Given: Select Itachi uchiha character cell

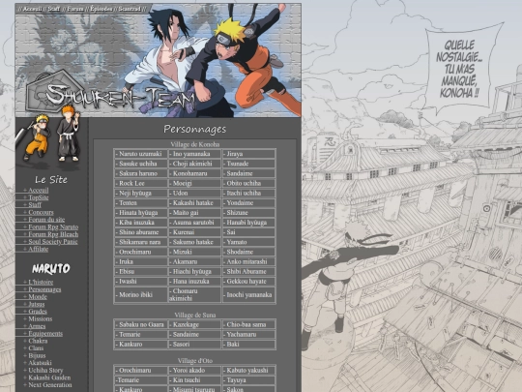Looking at the screenshot, I should click(249, 193).
